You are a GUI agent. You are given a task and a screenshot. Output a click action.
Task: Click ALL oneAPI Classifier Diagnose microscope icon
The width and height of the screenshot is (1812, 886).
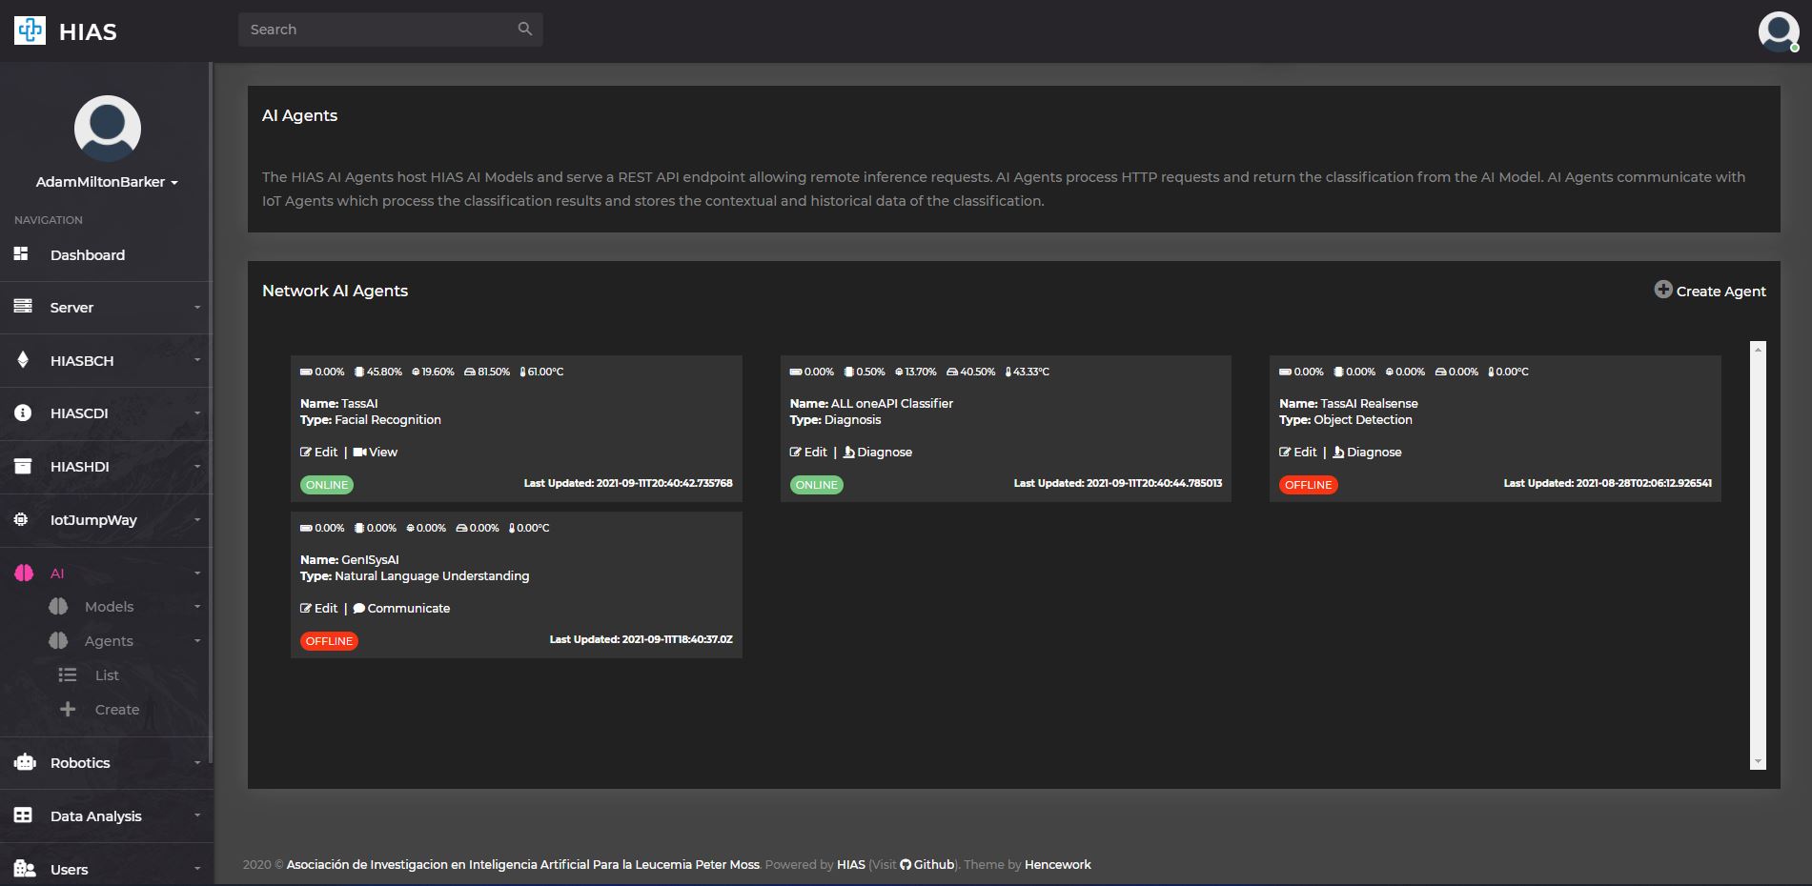(848, 453)
